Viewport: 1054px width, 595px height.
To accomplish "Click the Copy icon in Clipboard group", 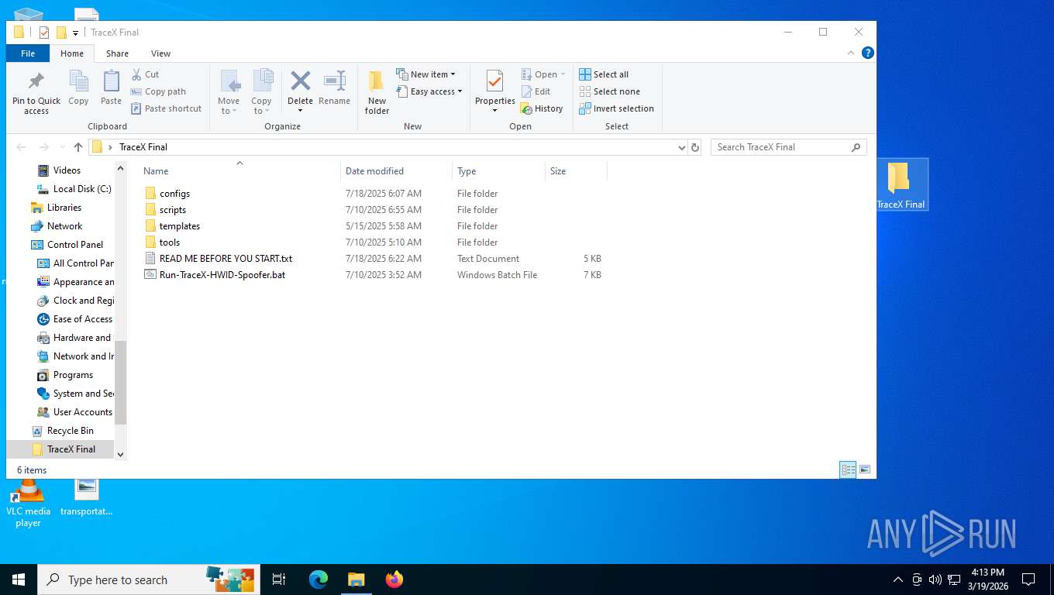I will tap(78, 88).
